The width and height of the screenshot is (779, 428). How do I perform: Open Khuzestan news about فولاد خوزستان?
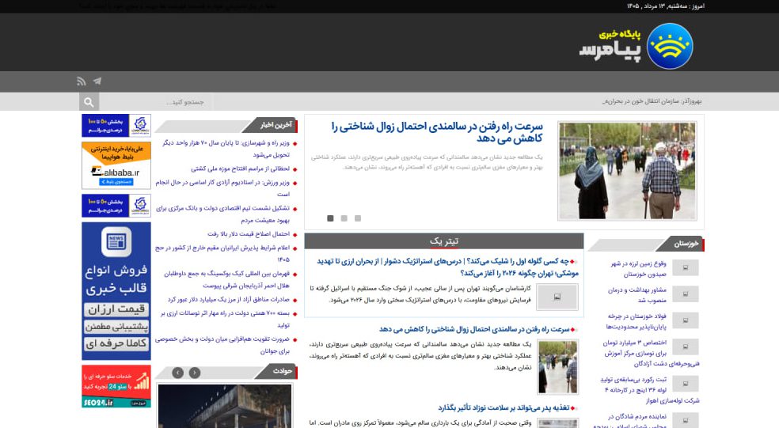(x=636, y=321)
